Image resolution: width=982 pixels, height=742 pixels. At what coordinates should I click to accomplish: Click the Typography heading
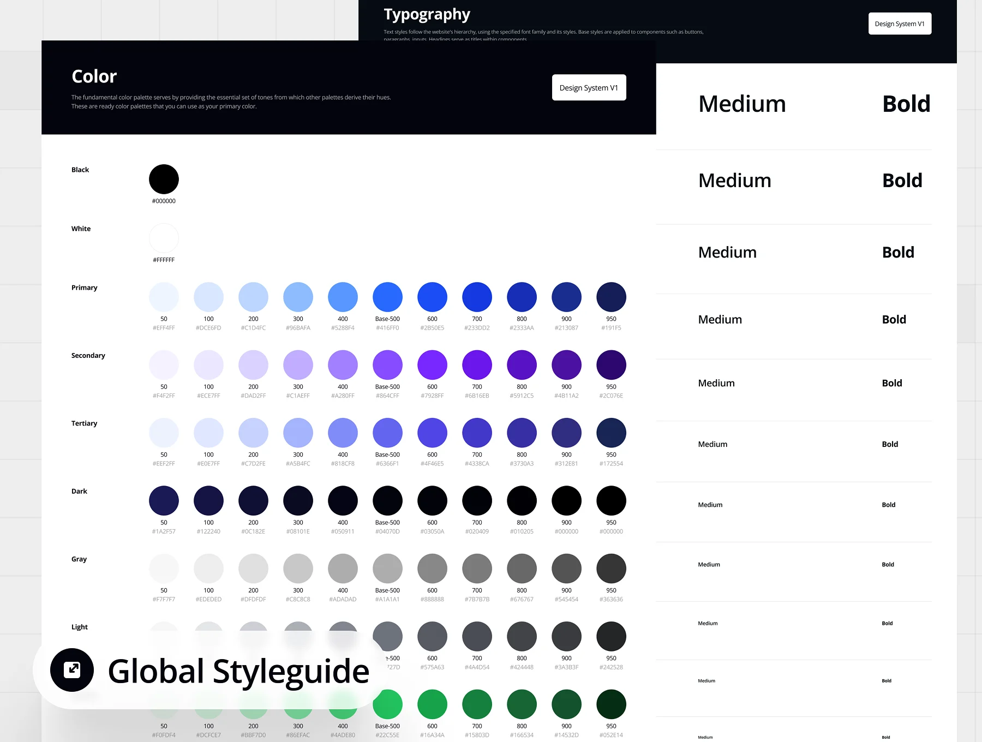[x=427, y=14]
